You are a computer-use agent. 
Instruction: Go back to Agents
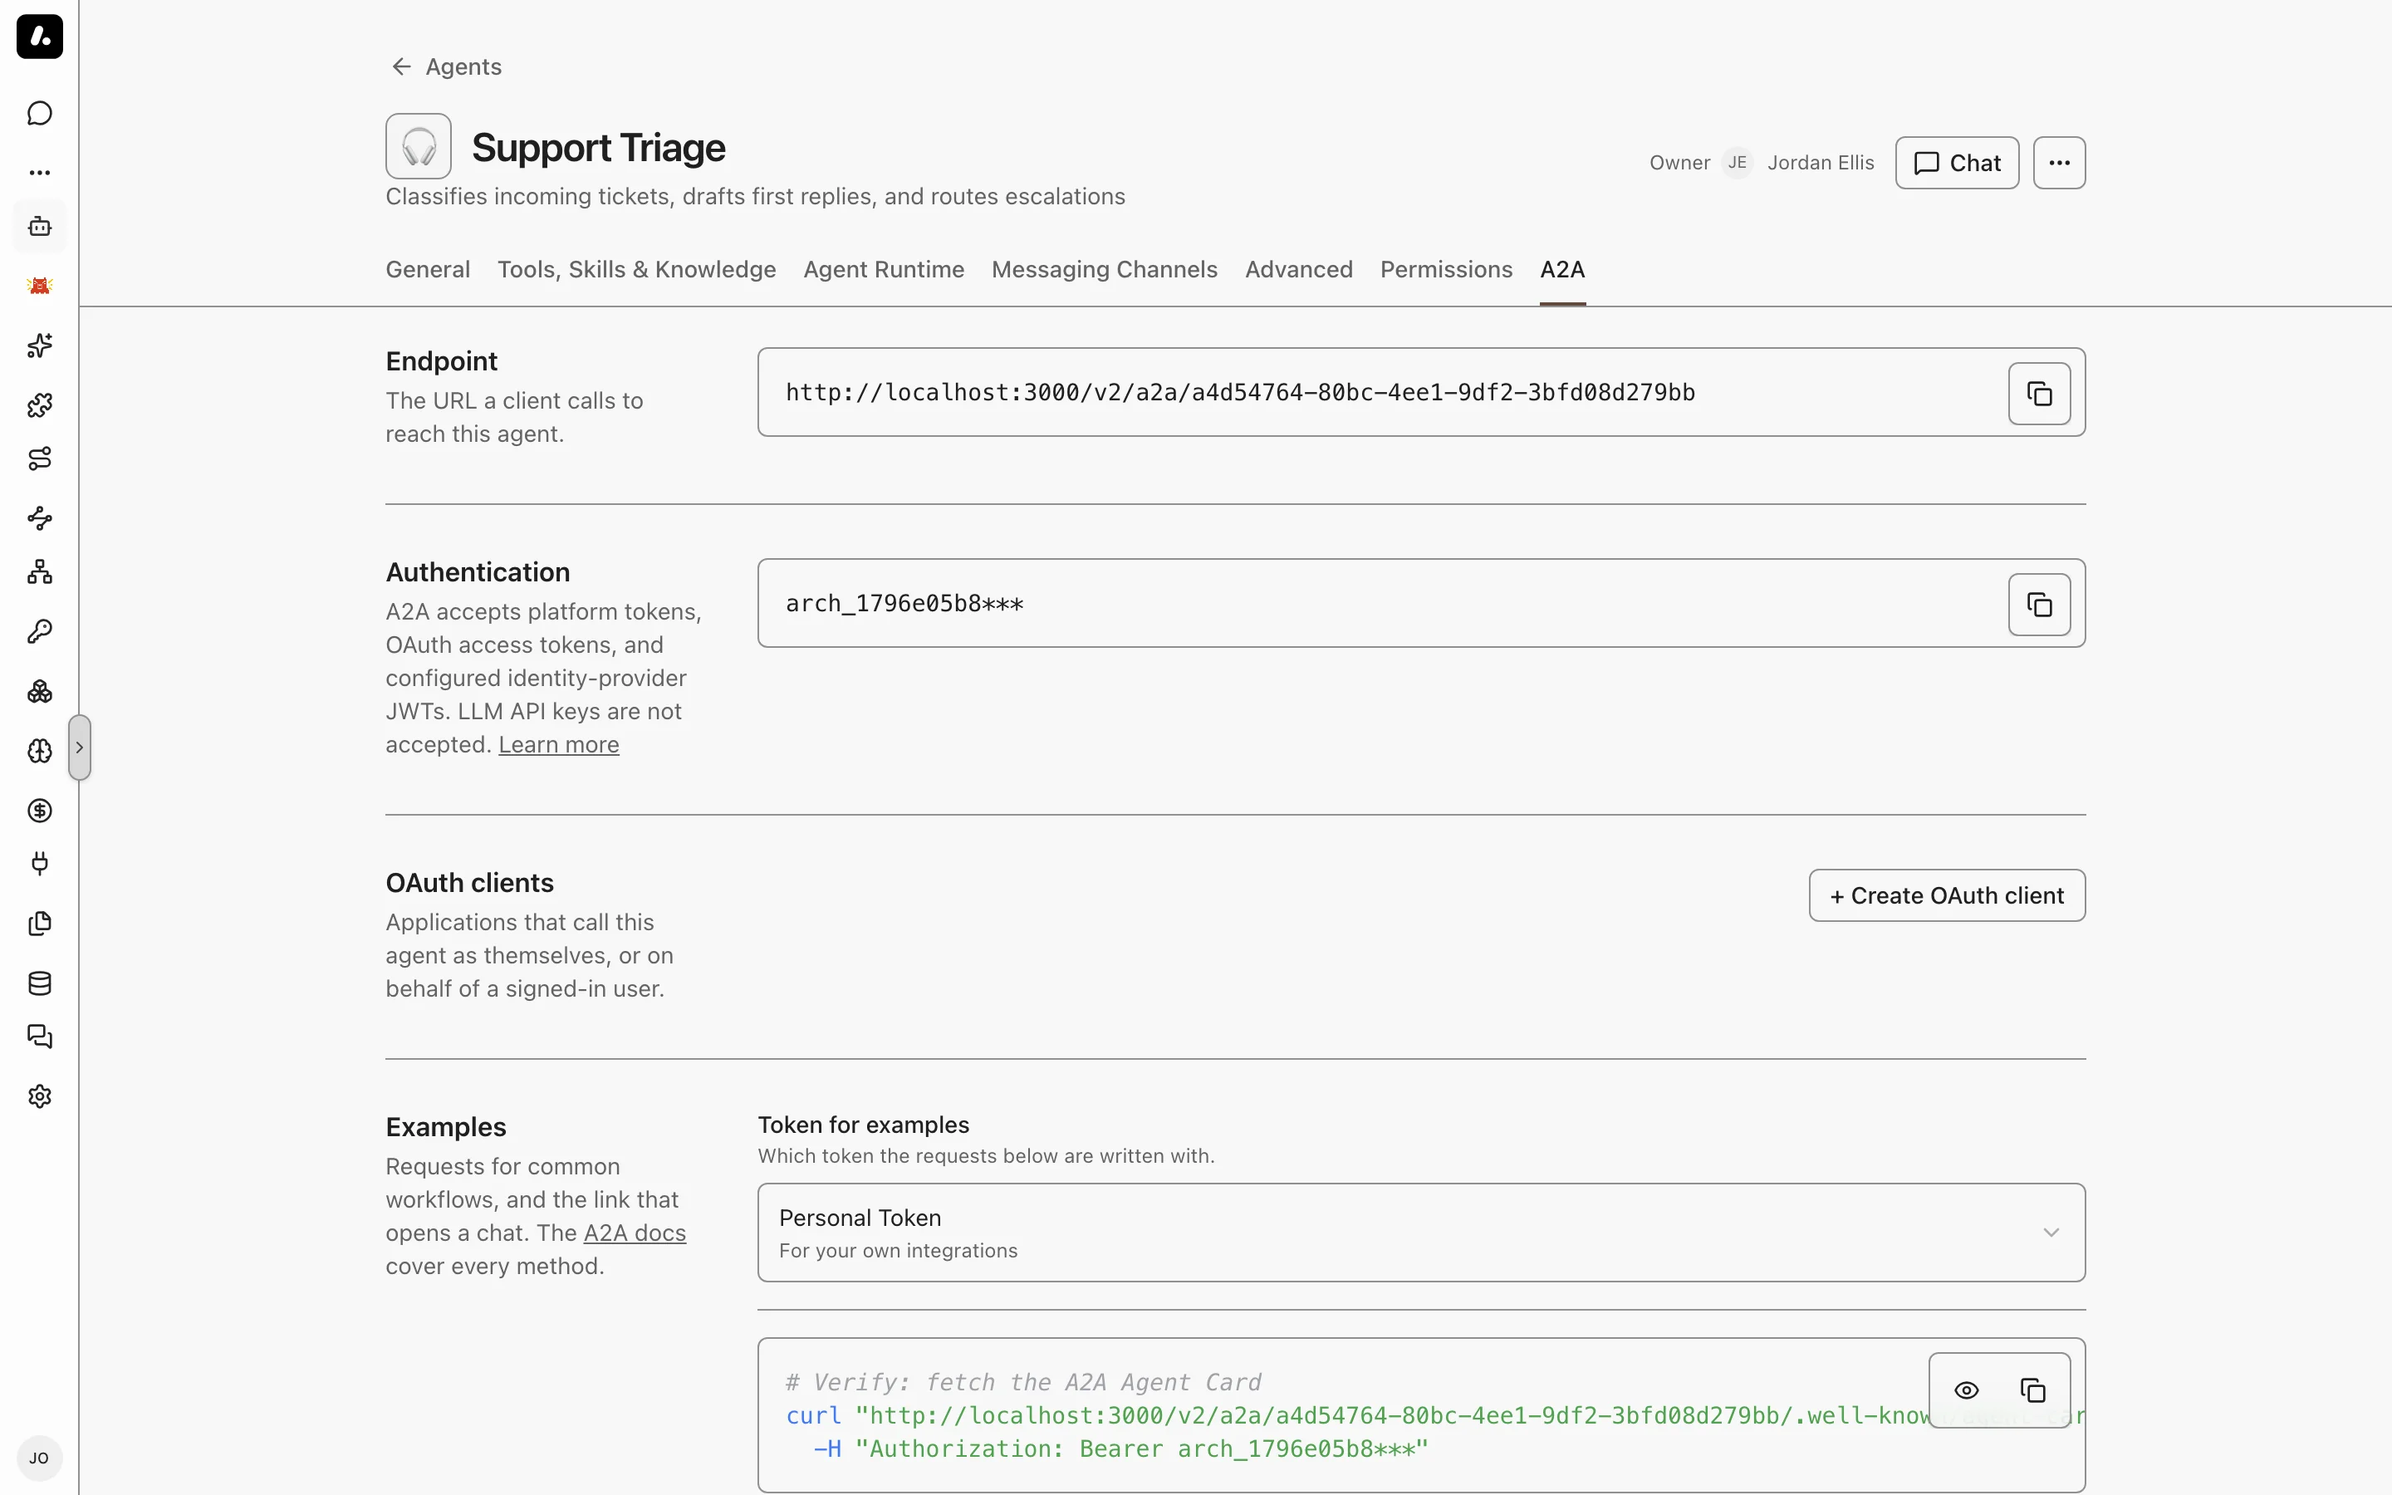pos(446,66)
